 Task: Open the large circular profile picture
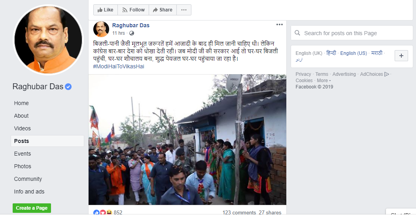click(x=48, y=40)
